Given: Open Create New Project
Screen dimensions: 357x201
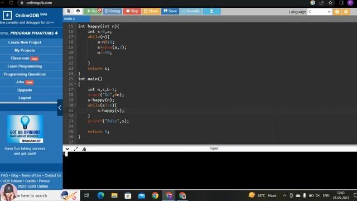Looking at the screenshot, I should [25, 42].
